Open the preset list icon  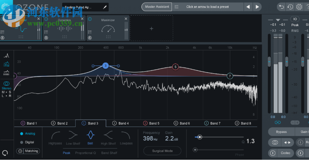[177, 7]
